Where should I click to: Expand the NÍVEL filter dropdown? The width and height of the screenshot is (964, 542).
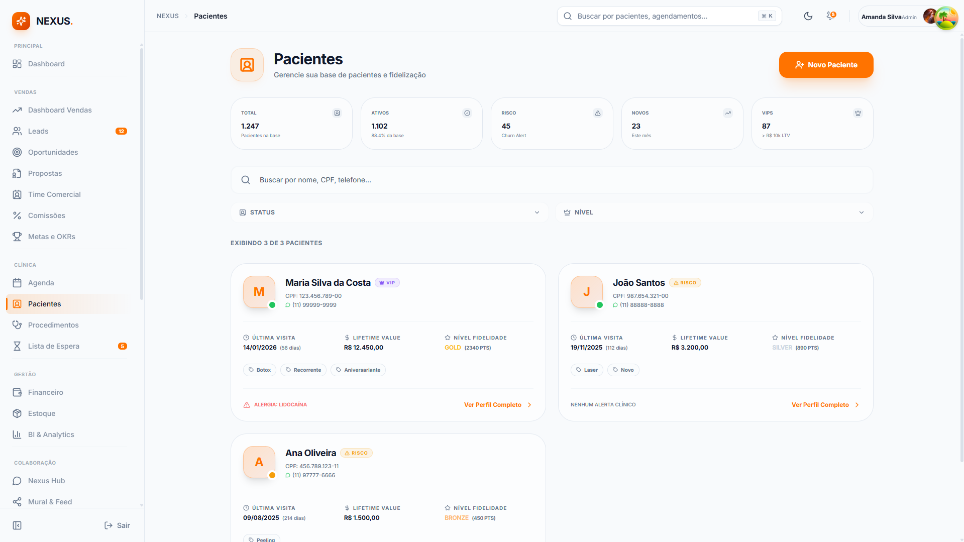coord(714,212)
